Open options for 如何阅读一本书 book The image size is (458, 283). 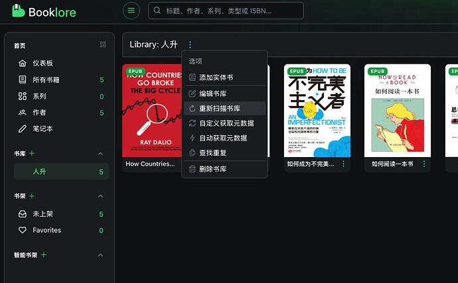click(x=424, y=164)
